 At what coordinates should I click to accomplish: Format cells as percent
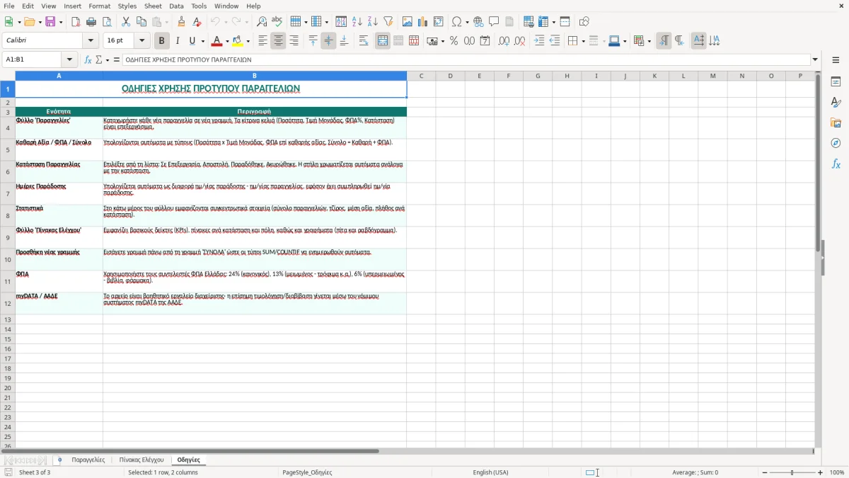coord(454,41)
